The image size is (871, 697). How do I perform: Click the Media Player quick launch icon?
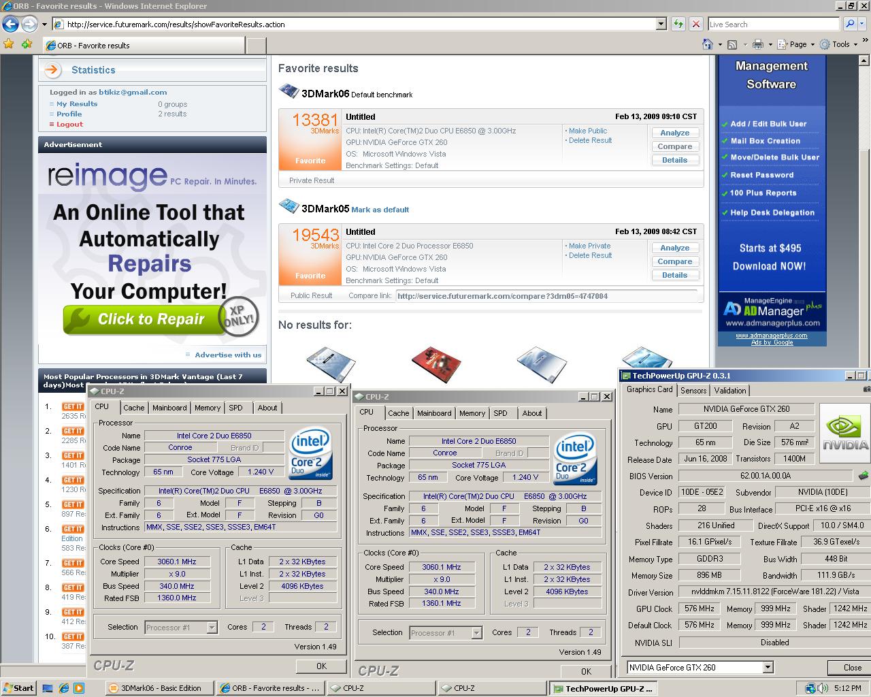79,688
